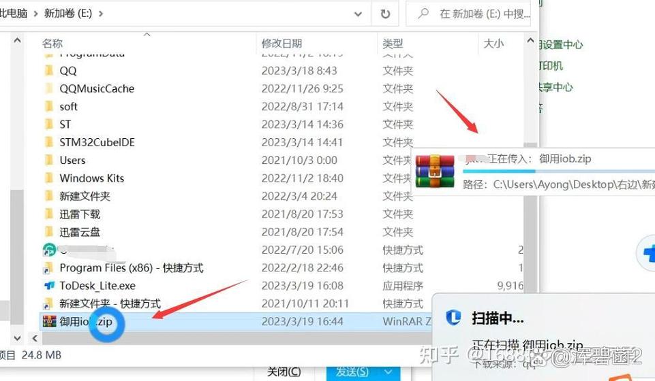
Task: Select the 新加卷 (E:) breadcrumb
Action: click(x=68, y=14)
